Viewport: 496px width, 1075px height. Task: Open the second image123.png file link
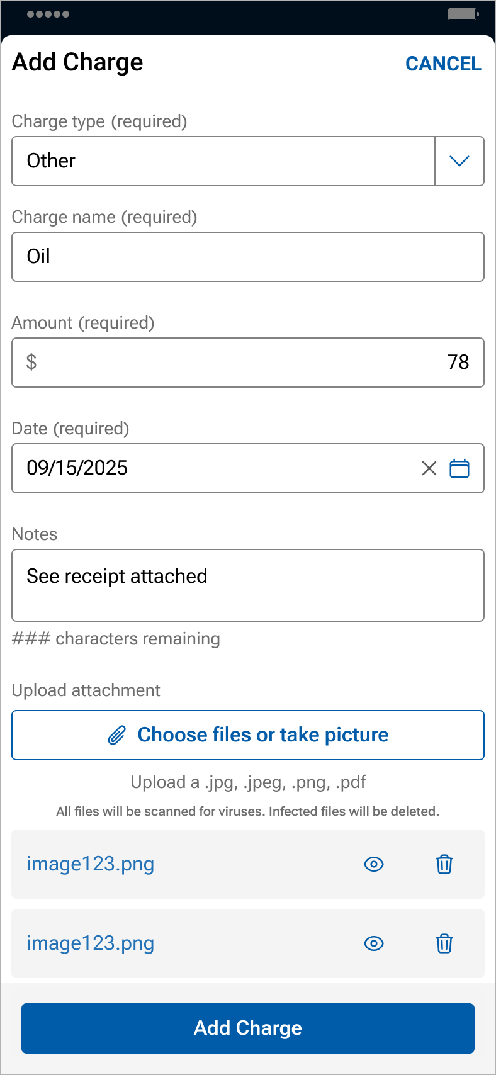(x=91, y=943)
